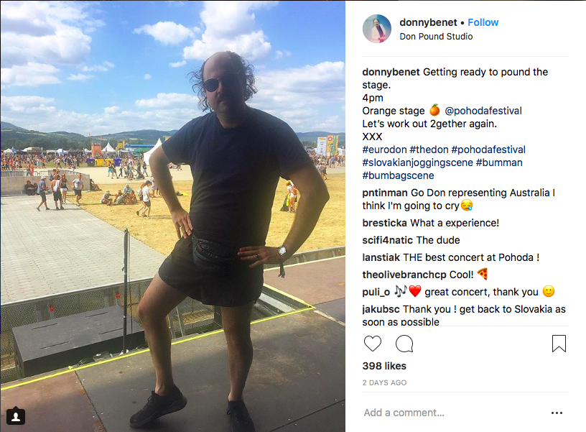
Task: Open comments with the speech bubble icon
Action: 404,344
